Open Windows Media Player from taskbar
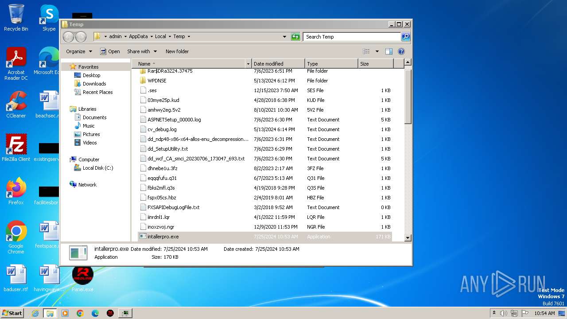567x319 pixels. [65, 313]
